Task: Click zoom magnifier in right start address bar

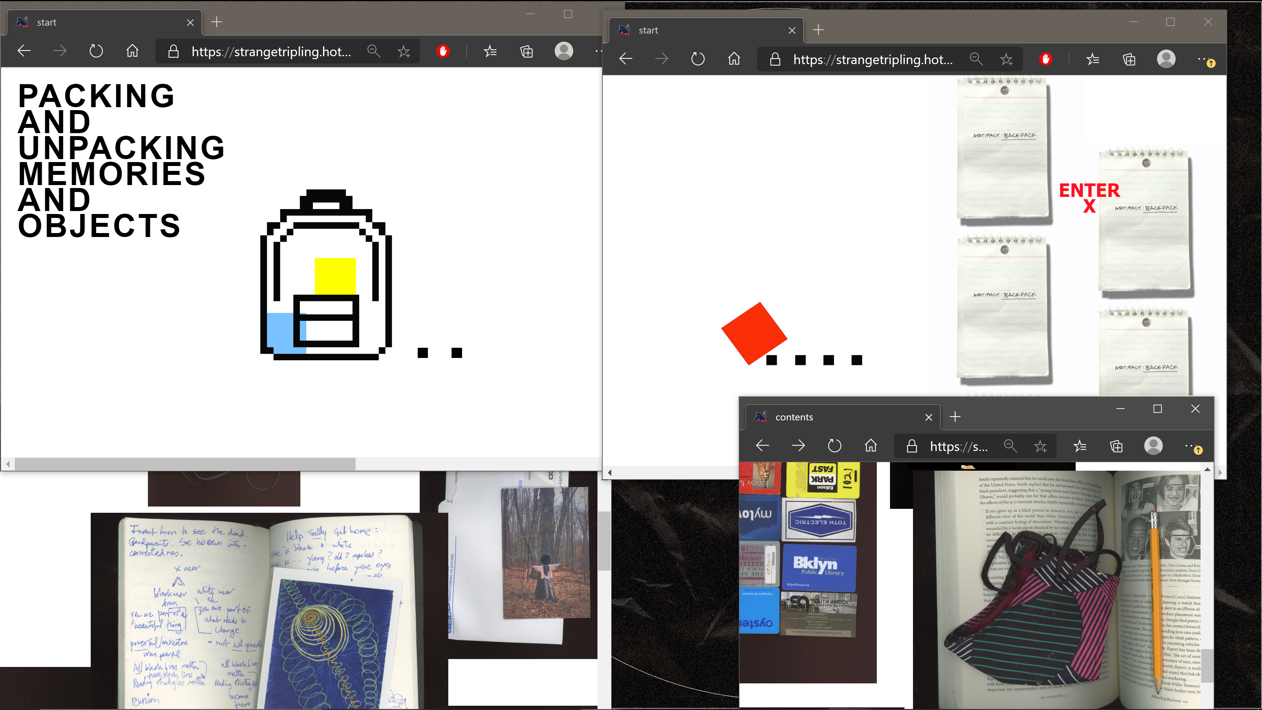Action: [976, 59]
